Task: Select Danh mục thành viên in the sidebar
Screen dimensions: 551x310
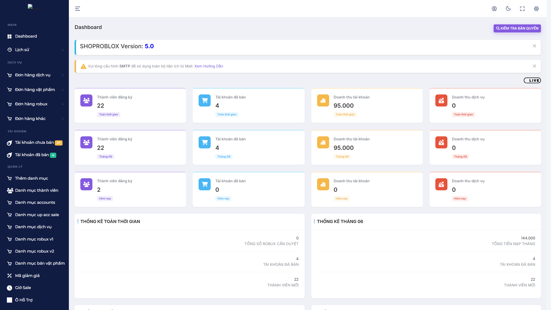Action: tap(36, 190)
